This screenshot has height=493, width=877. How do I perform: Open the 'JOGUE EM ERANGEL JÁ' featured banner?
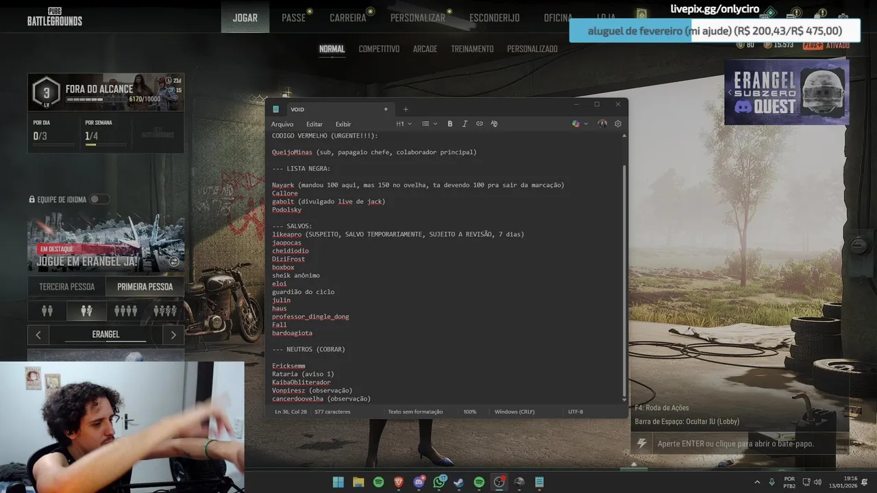(x=106, y=242)
